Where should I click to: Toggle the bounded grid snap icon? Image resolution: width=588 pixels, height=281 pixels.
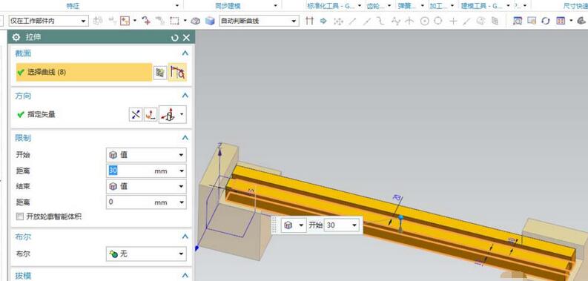coord(495,21)
